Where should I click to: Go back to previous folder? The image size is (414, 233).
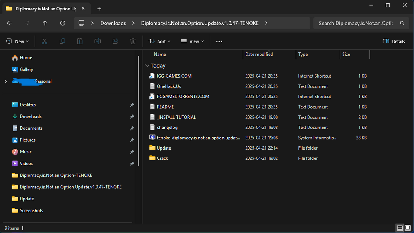tap(10, 23)
